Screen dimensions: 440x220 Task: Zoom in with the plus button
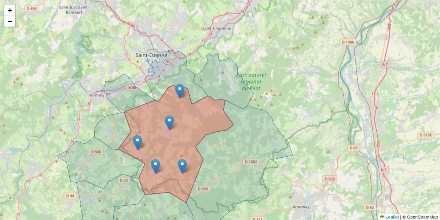10,10
